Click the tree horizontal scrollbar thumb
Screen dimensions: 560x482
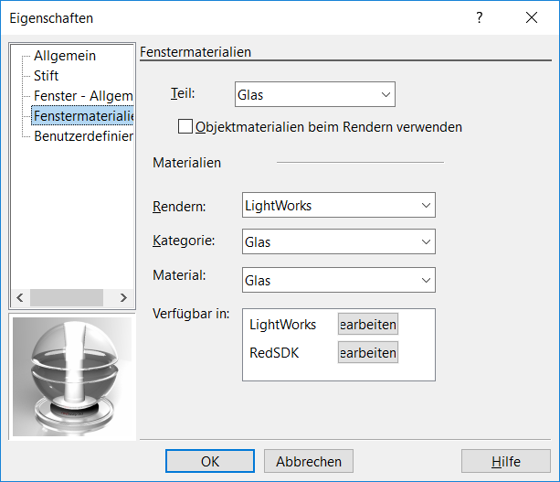tap(67, 297)
